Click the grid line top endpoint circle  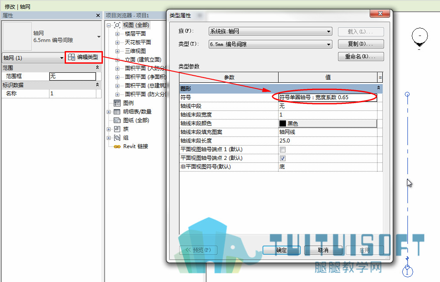tap(407, 94)
